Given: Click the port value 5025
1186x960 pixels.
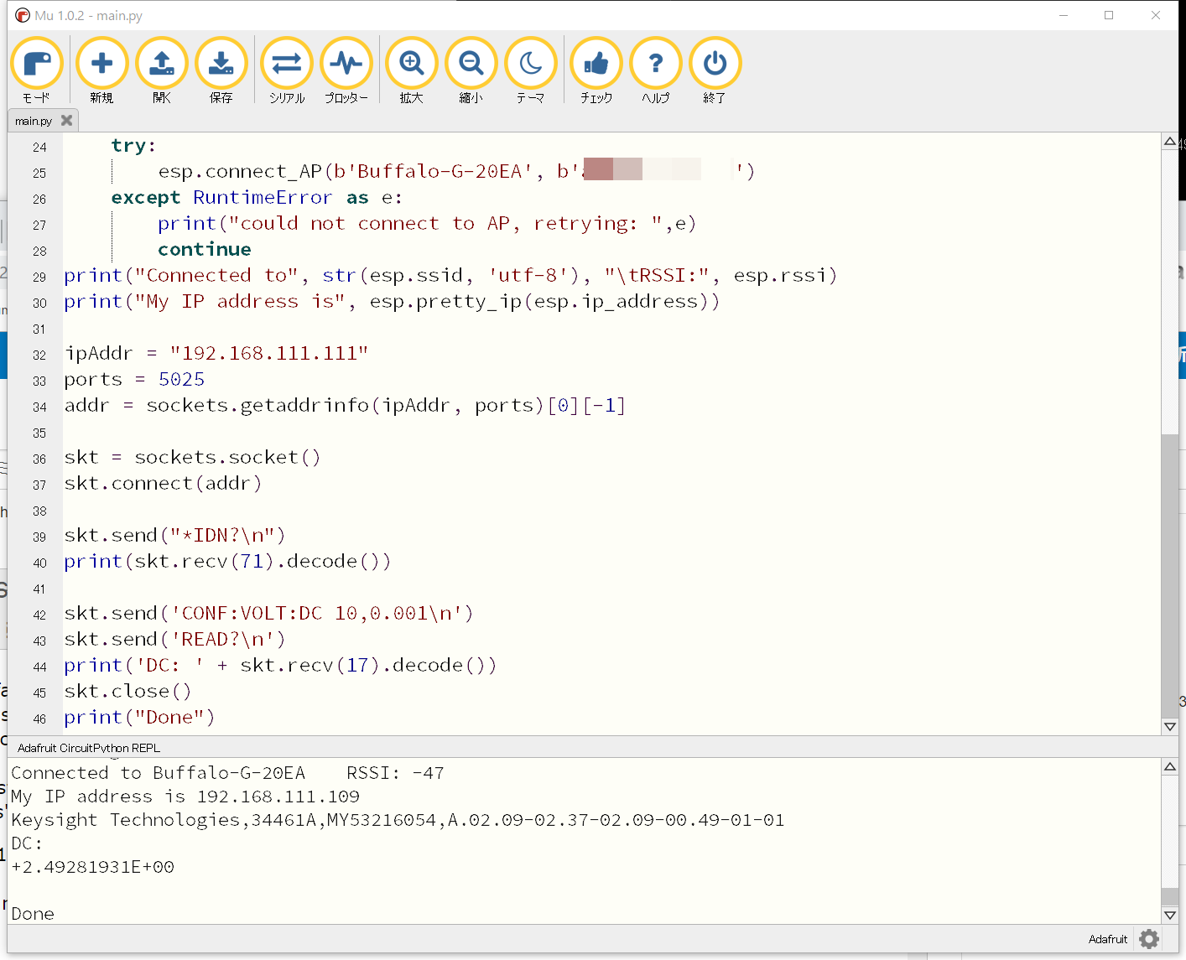Looking at the screenshot, I should (182, 380).
